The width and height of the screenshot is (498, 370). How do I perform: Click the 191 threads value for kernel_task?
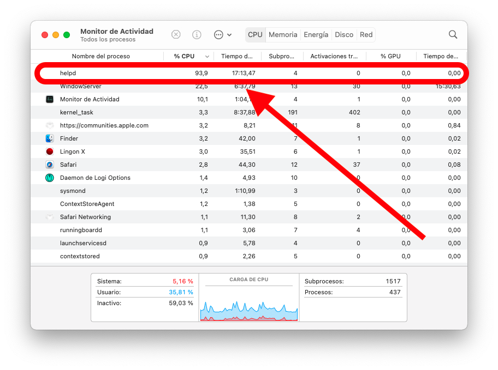[292, 112]
